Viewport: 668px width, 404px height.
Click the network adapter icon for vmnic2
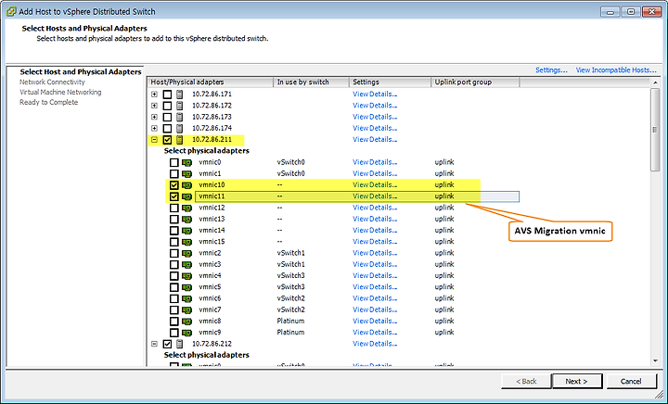pos(186,253)
